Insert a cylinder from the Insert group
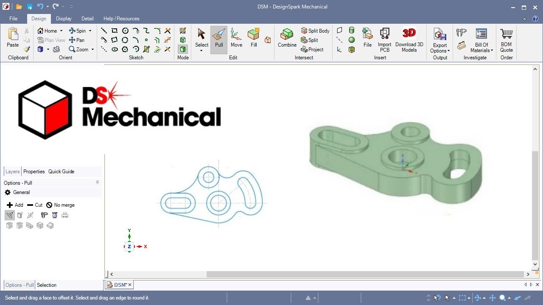543x305 pixels. coord(352,30)
